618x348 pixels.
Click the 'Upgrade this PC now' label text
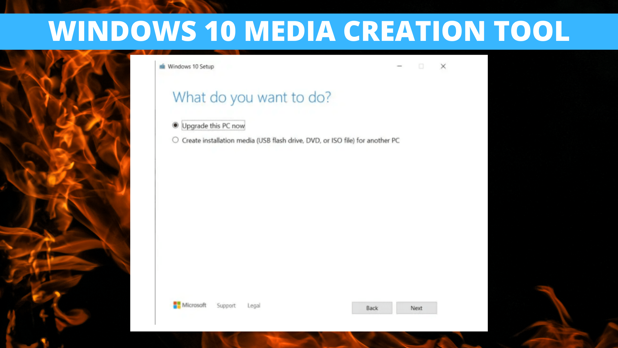pos(213,126)
